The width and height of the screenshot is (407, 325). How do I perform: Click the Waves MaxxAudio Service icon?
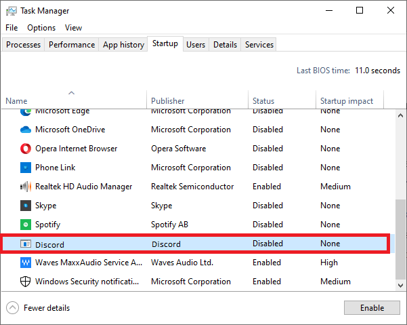[x=26, y=263]
